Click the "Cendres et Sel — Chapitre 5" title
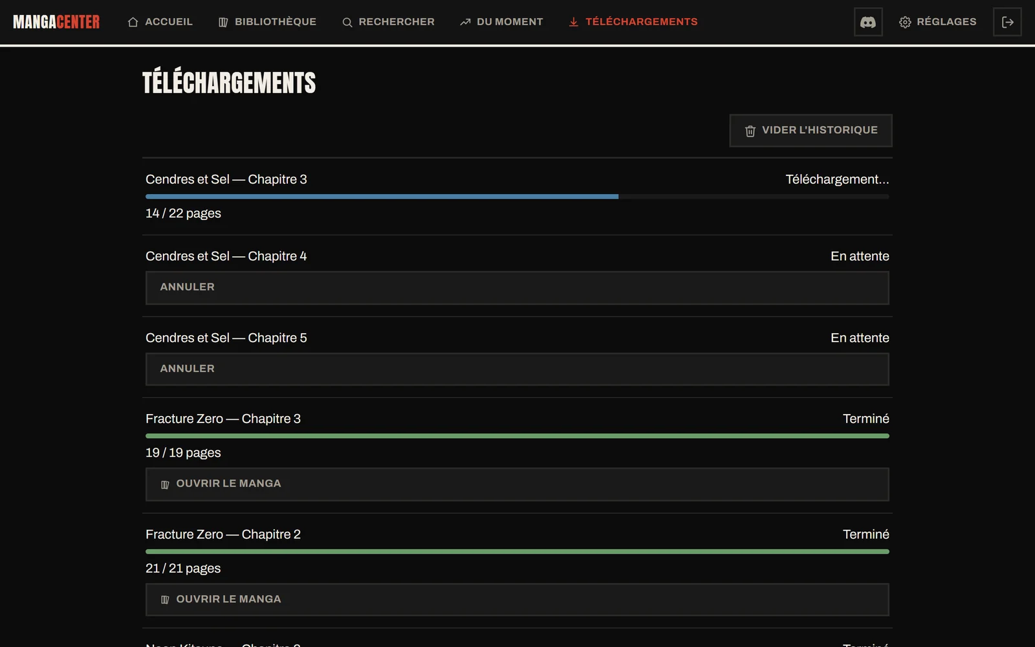 click(226, 338)
